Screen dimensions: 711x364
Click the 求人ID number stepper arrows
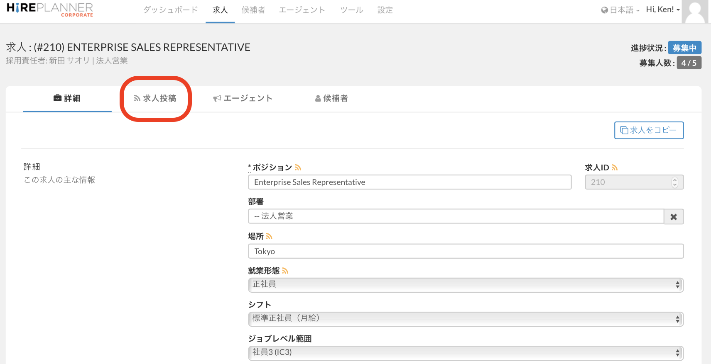tap(674, 182)
